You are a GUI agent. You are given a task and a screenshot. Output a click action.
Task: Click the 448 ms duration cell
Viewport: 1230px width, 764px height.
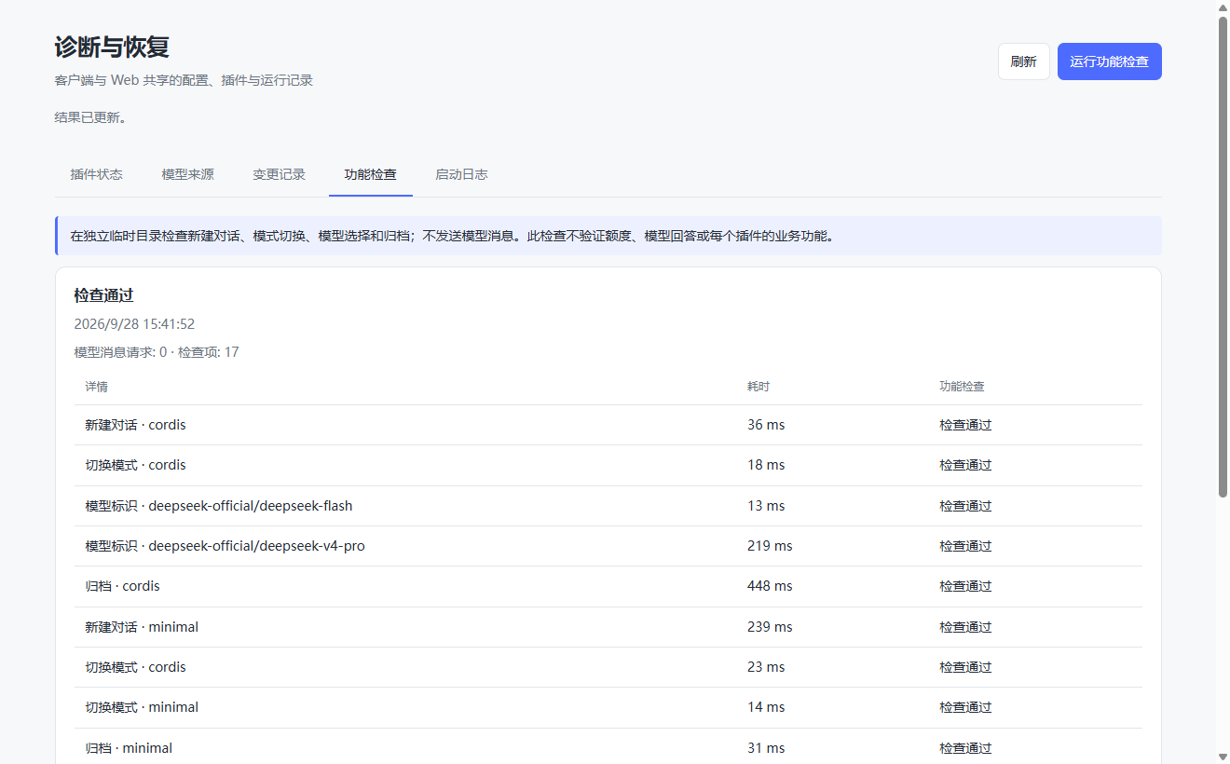[x=770, y=586]
